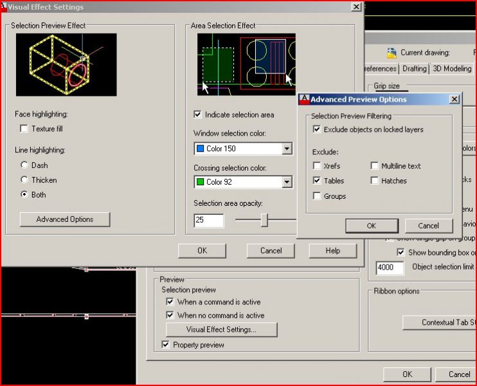The height and width of the screenshot is (386, 477).
Task: Select the Dash line highlighting option
Action: [24, 165]
